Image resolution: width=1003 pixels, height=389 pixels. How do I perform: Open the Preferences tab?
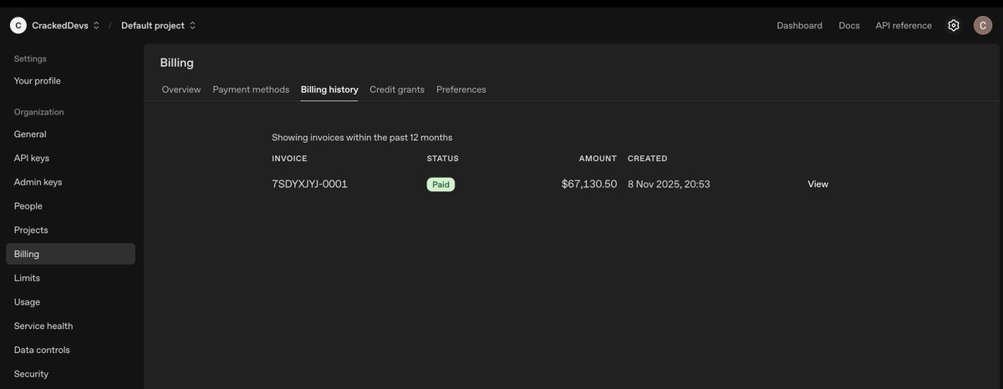coord(461,89)
